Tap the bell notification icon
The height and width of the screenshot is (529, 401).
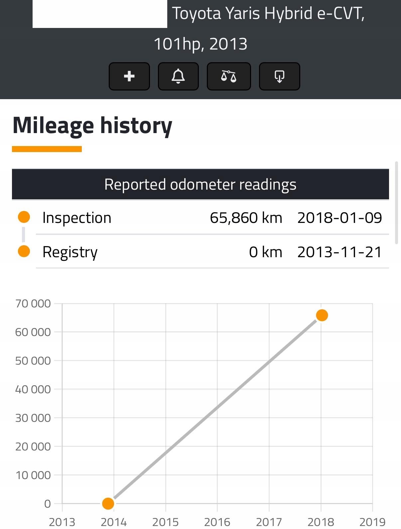click(x=178, y=76)
